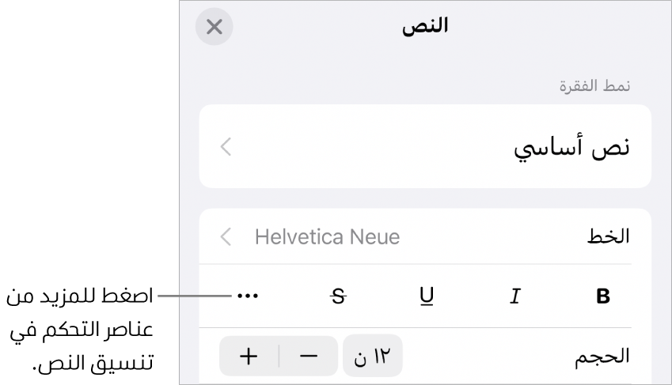
Task: Decrease font size with the minus button
Action: [308, 356]
